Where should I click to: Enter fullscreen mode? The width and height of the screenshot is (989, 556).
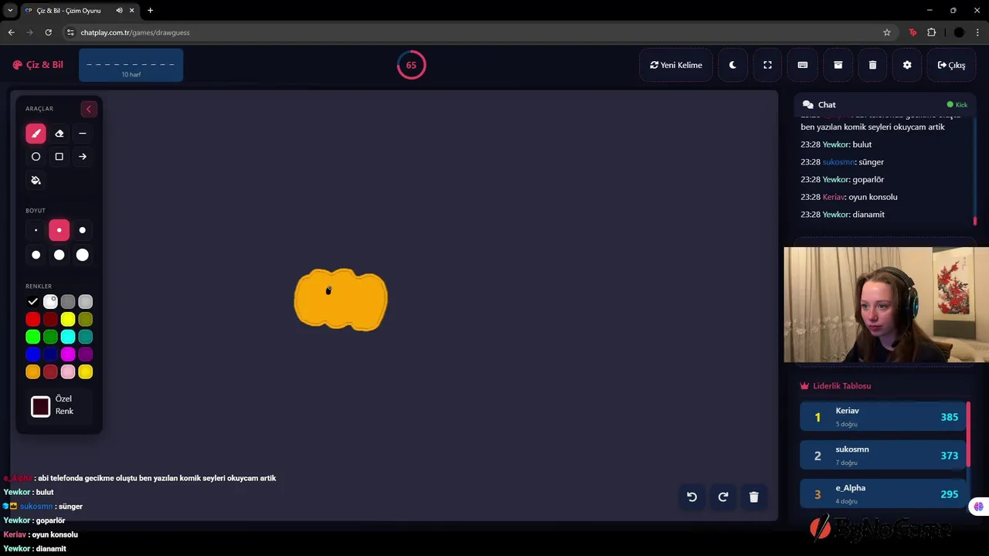[x=767, y=65]
